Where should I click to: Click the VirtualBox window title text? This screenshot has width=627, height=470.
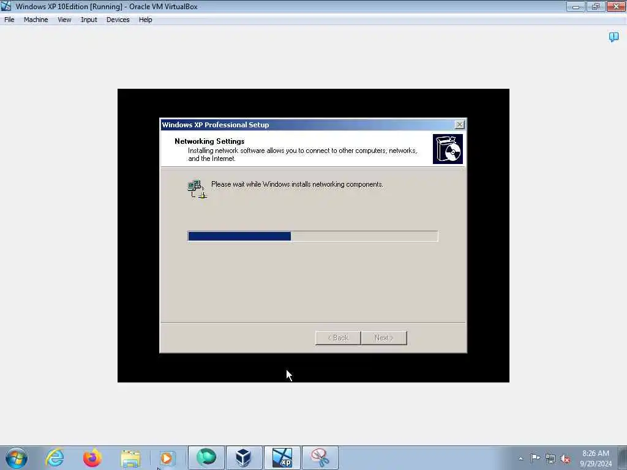[x=107, y=6]
